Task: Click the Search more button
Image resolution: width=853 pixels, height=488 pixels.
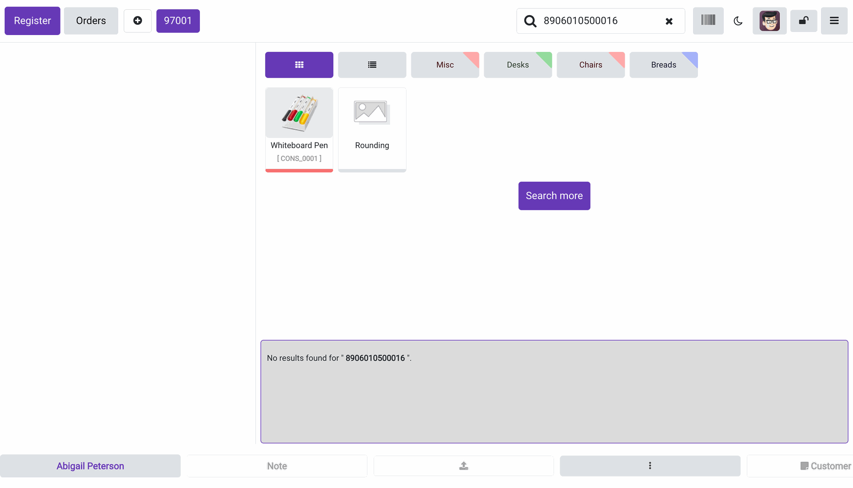Action: coord(554,196)
